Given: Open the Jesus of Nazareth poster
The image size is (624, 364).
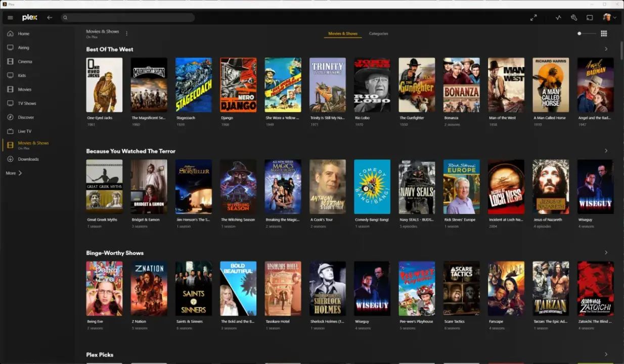Looking at the screenshot, I should click(x=551, y=187).
